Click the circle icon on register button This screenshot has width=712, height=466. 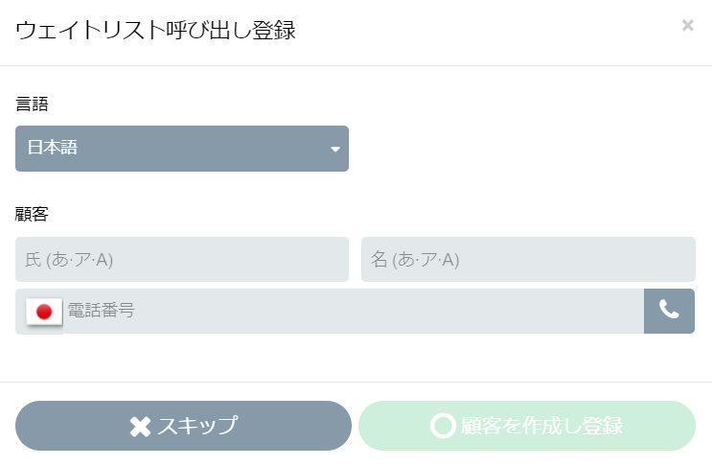coord(443,426)
